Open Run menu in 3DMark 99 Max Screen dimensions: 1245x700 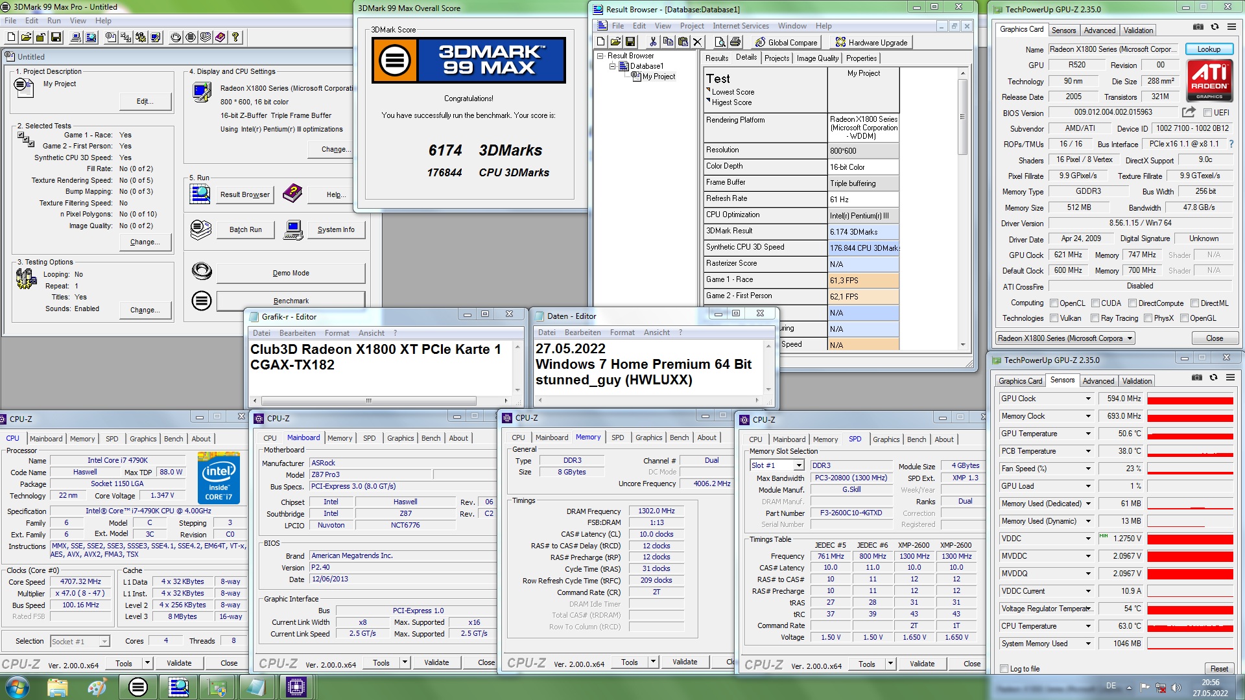54,21
